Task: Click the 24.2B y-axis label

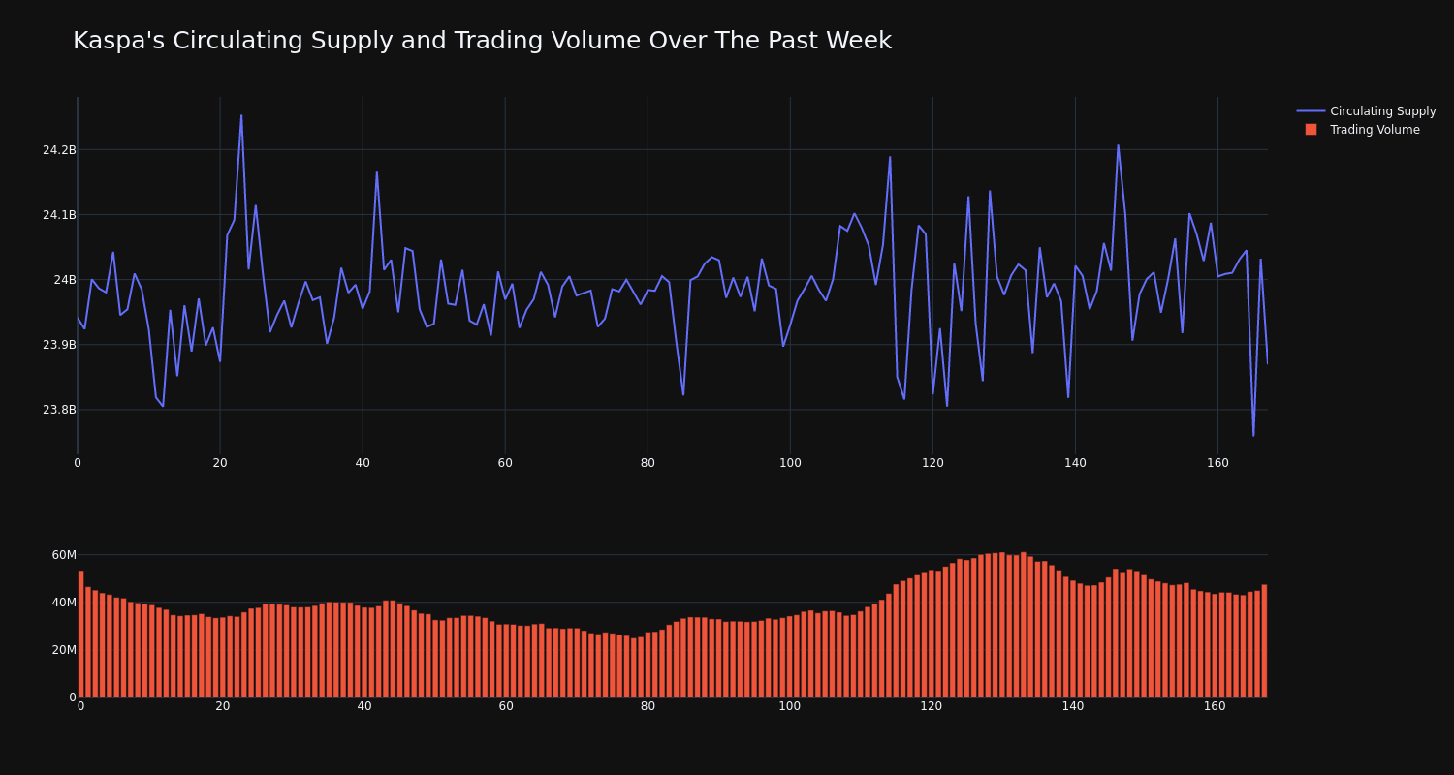Action: point(59,150)
